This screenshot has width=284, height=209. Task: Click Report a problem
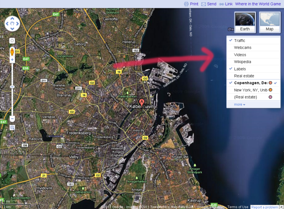click(x=265, y=207)
